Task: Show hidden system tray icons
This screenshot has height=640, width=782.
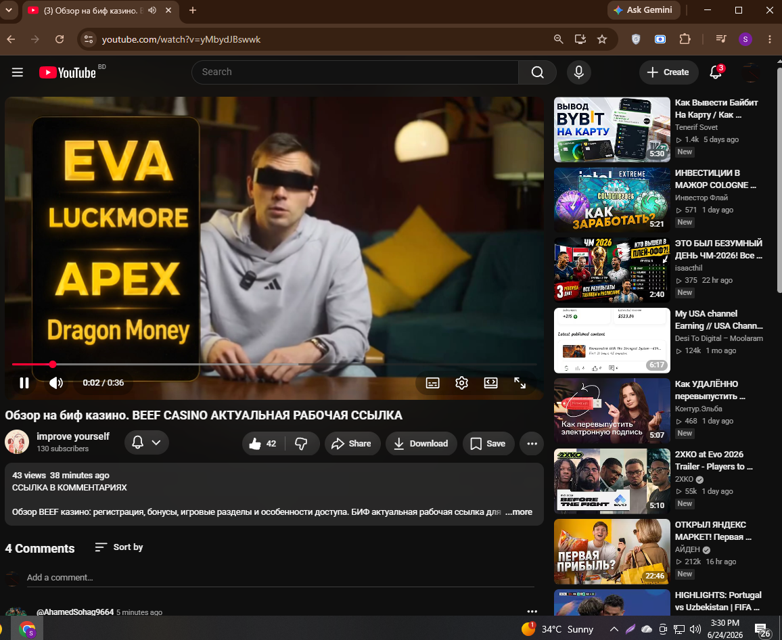Action: tap(614, 629)
